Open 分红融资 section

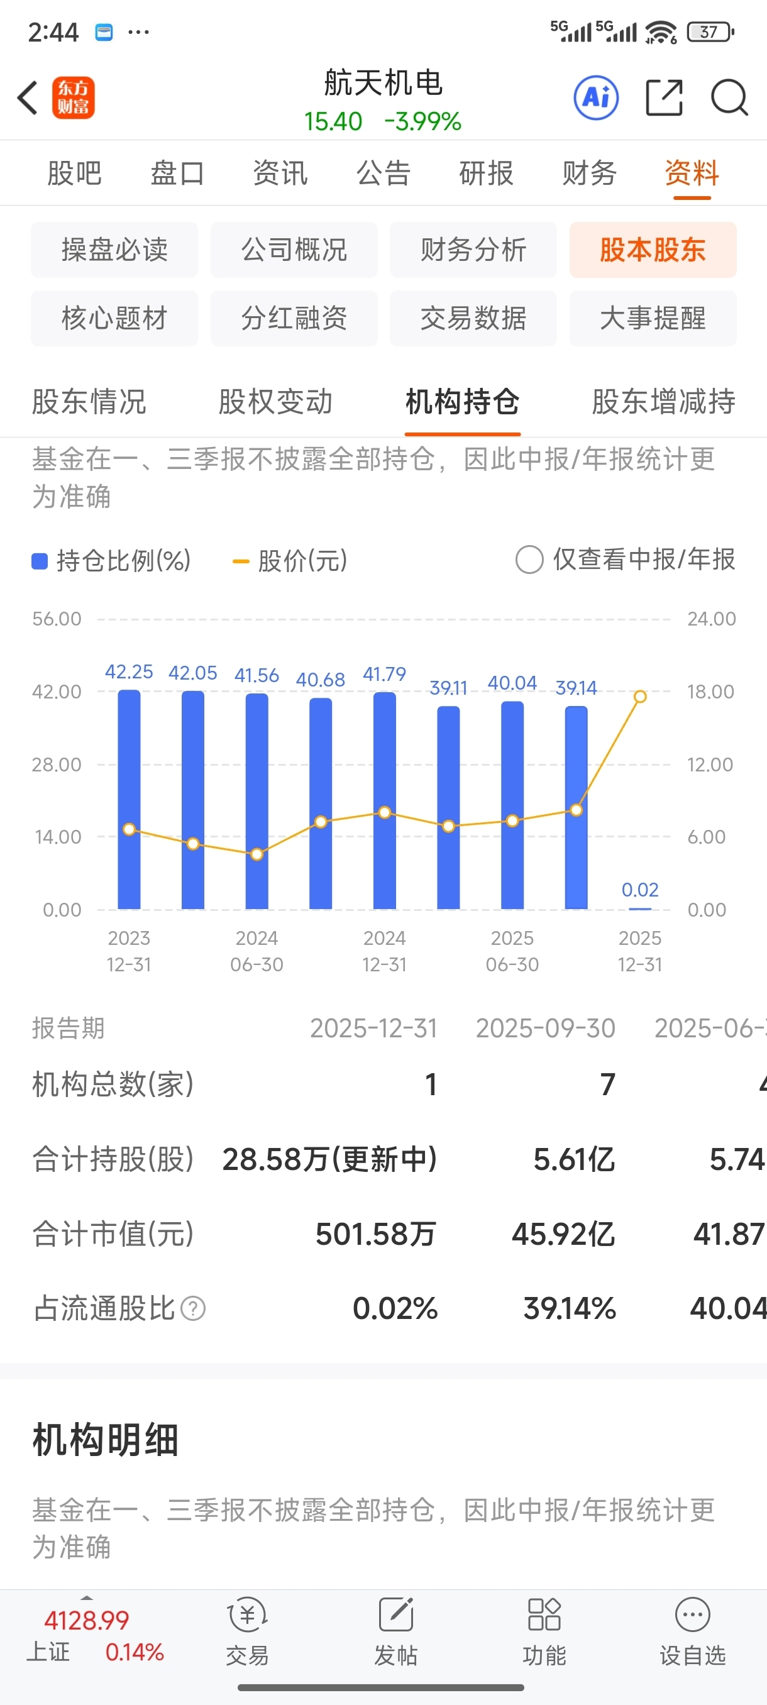point(294,318)
